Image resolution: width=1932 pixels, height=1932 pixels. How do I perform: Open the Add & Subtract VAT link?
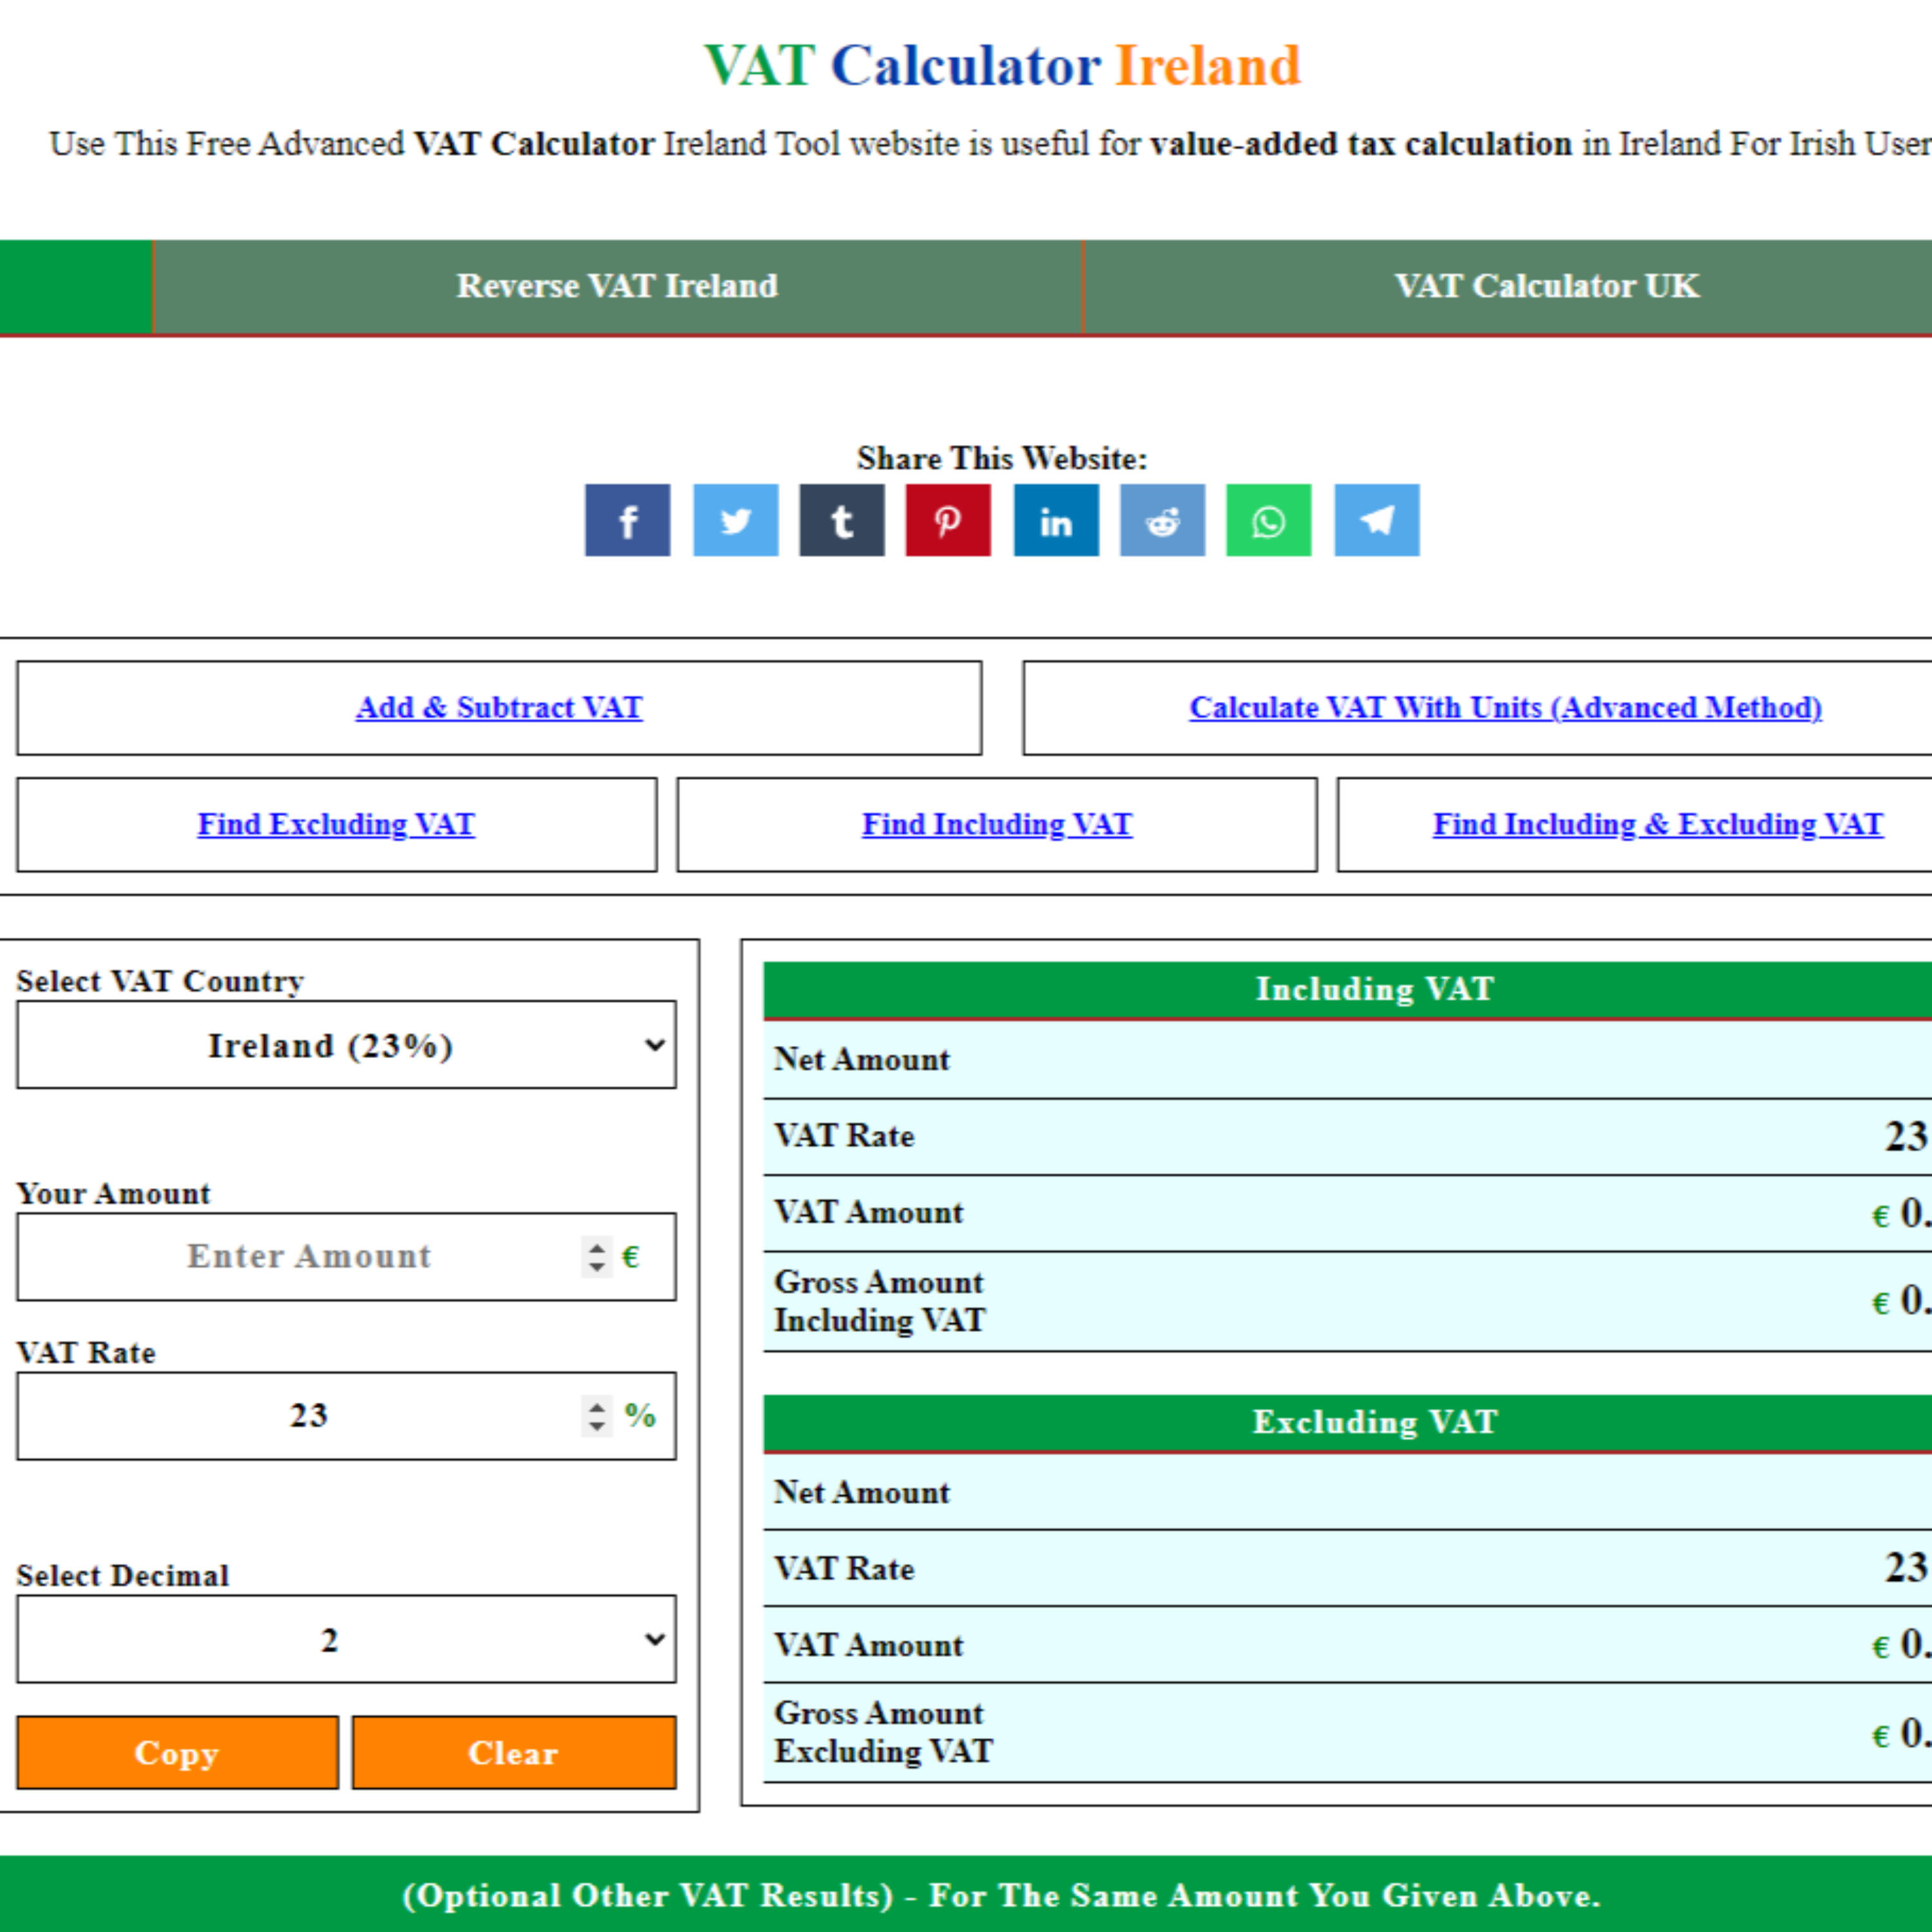coord(499,708)
